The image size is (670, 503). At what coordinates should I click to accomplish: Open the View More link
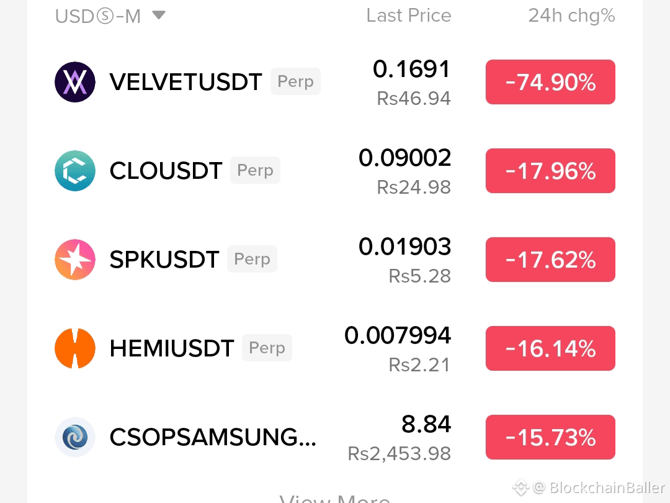pyautogui.click(x=334, y=498)
